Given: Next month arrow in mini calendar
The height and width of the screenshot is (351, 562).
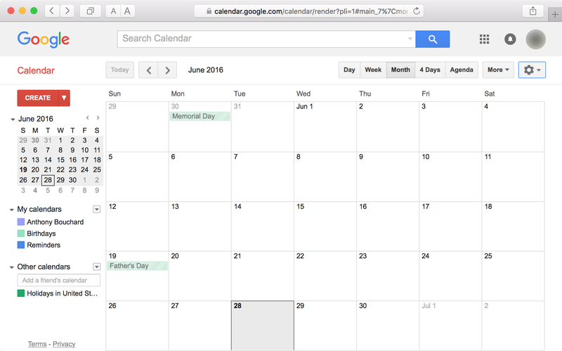Looking at the screenshot, I should click(98, 117).
